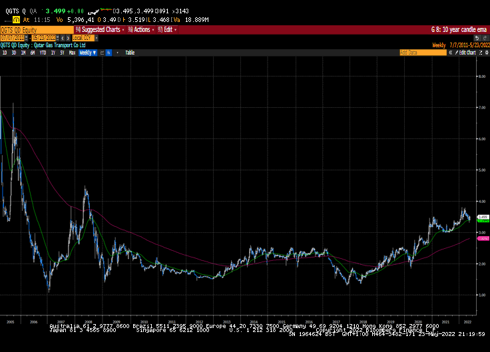Image resolution: width=490 pixels, height=352 pixels.
Task: Open the Suggested Charts menu
Action: click(100, 29)
